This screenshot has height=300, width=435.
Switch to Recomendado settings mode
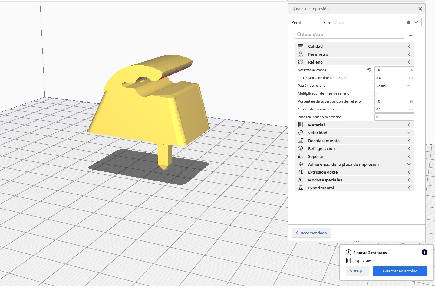pyautogui.click(x=311, y=233)
